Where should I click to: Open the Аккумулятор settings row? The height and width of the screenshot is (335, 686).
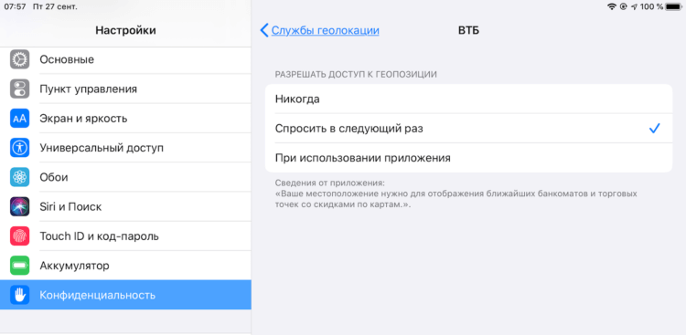pyautogui.click(x=125, y=266)
